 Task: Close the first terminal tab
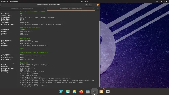(x=44, y=9)
